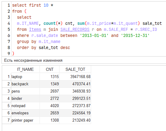Viewport: 166px width, 131px height.
Task: Select row number 2 header
Action: coord(6,84)
